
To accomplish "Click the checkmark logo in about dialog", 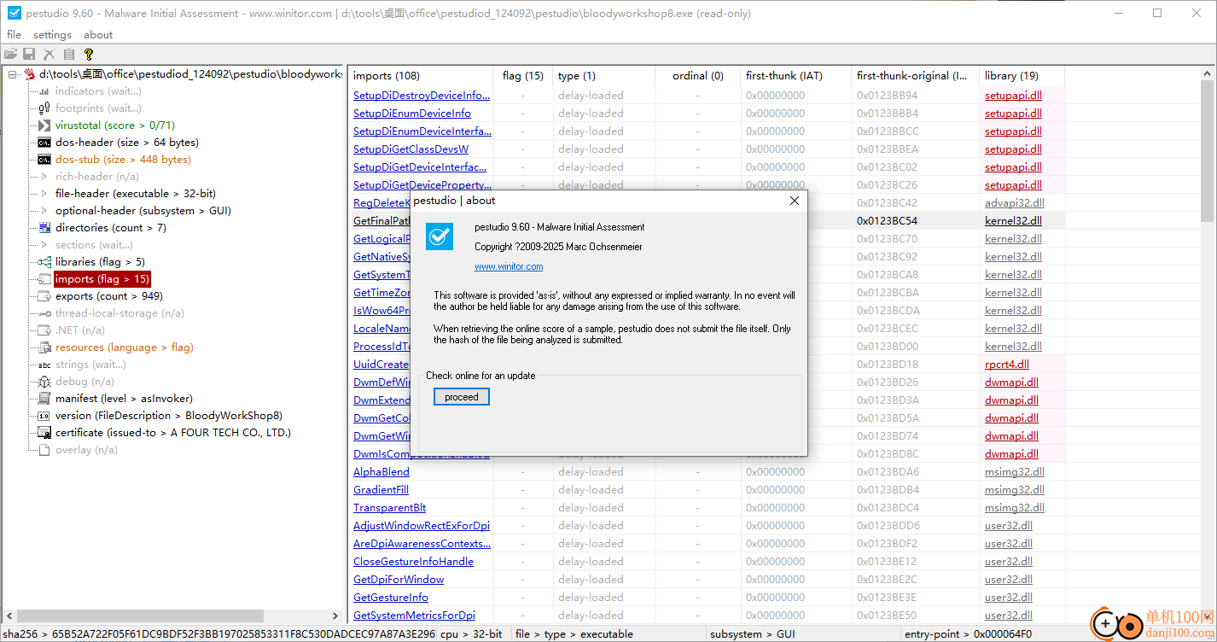I will (x=440, y=236).
